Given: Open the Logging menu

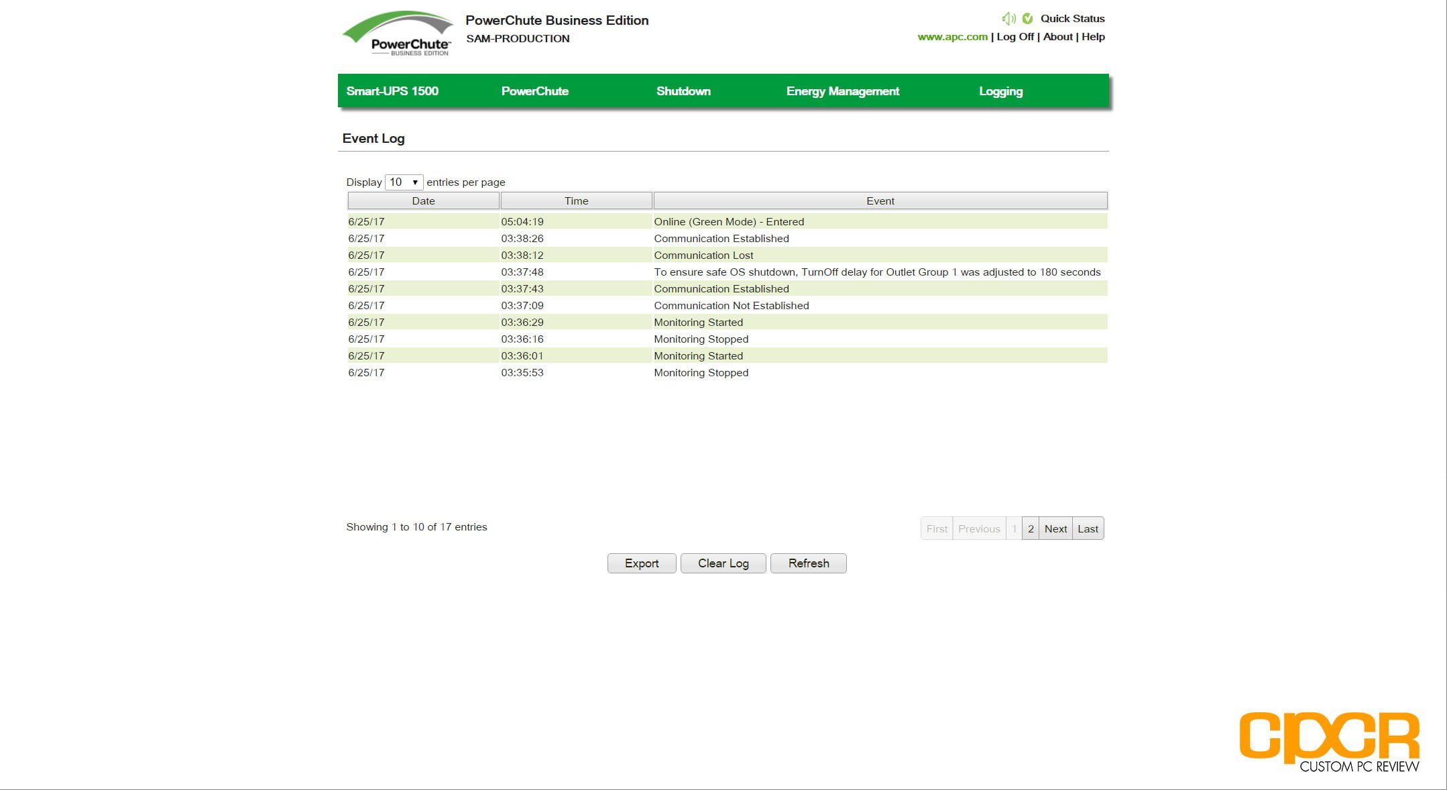Looking at the screenshot, I should click(x=1000, y=91).
